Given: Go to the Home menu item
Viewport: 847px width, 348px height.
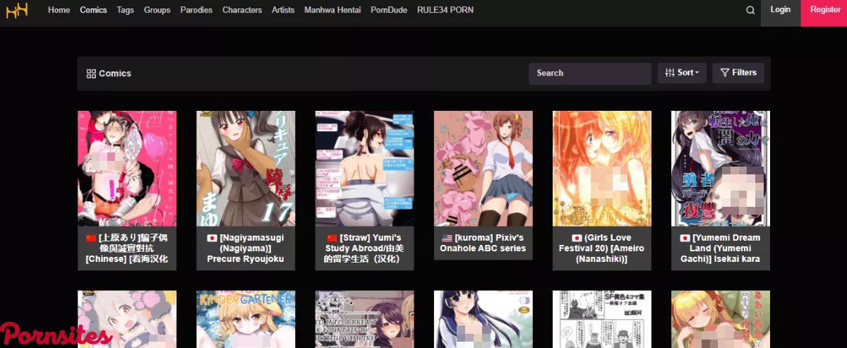Looking at the screenshot, I should point(59,11).
